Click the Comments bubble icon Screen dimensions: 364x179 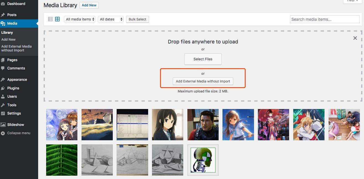click(3, 68)
